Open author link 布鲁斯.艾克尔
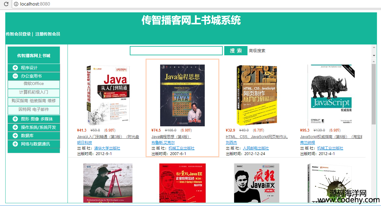The height and width of the screenshot is (206, 381). (x=163, y=143)
